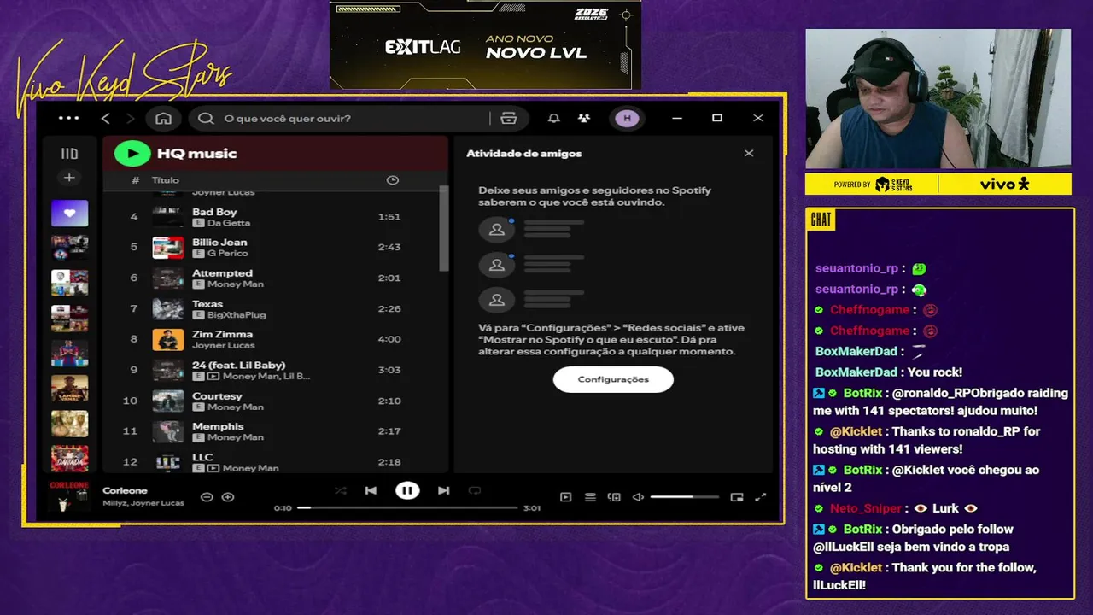This screenshot has height=615, width=1093.
Task: Click the magnifier search icon
Action: 206,119
